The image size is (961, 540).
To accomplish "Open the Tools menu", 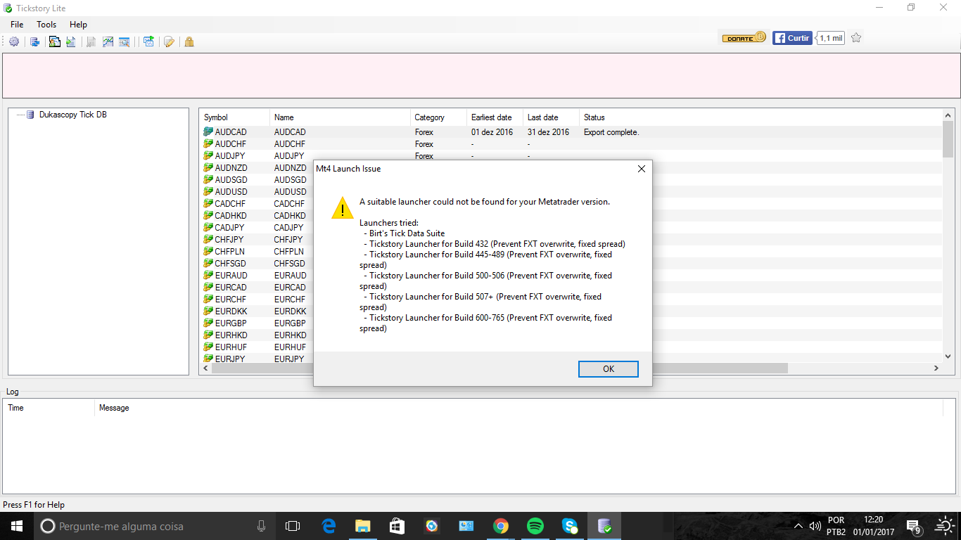I will coord(46,25).
